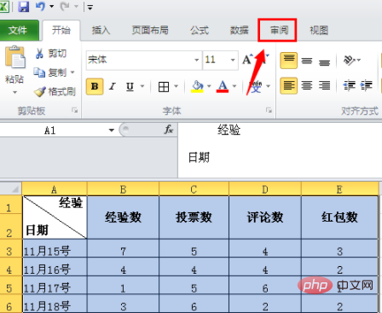Open phonetic guide options dropdown arrow
This screenshot has width=382, height=313.
pyautogui.click(x=269, y=86)
